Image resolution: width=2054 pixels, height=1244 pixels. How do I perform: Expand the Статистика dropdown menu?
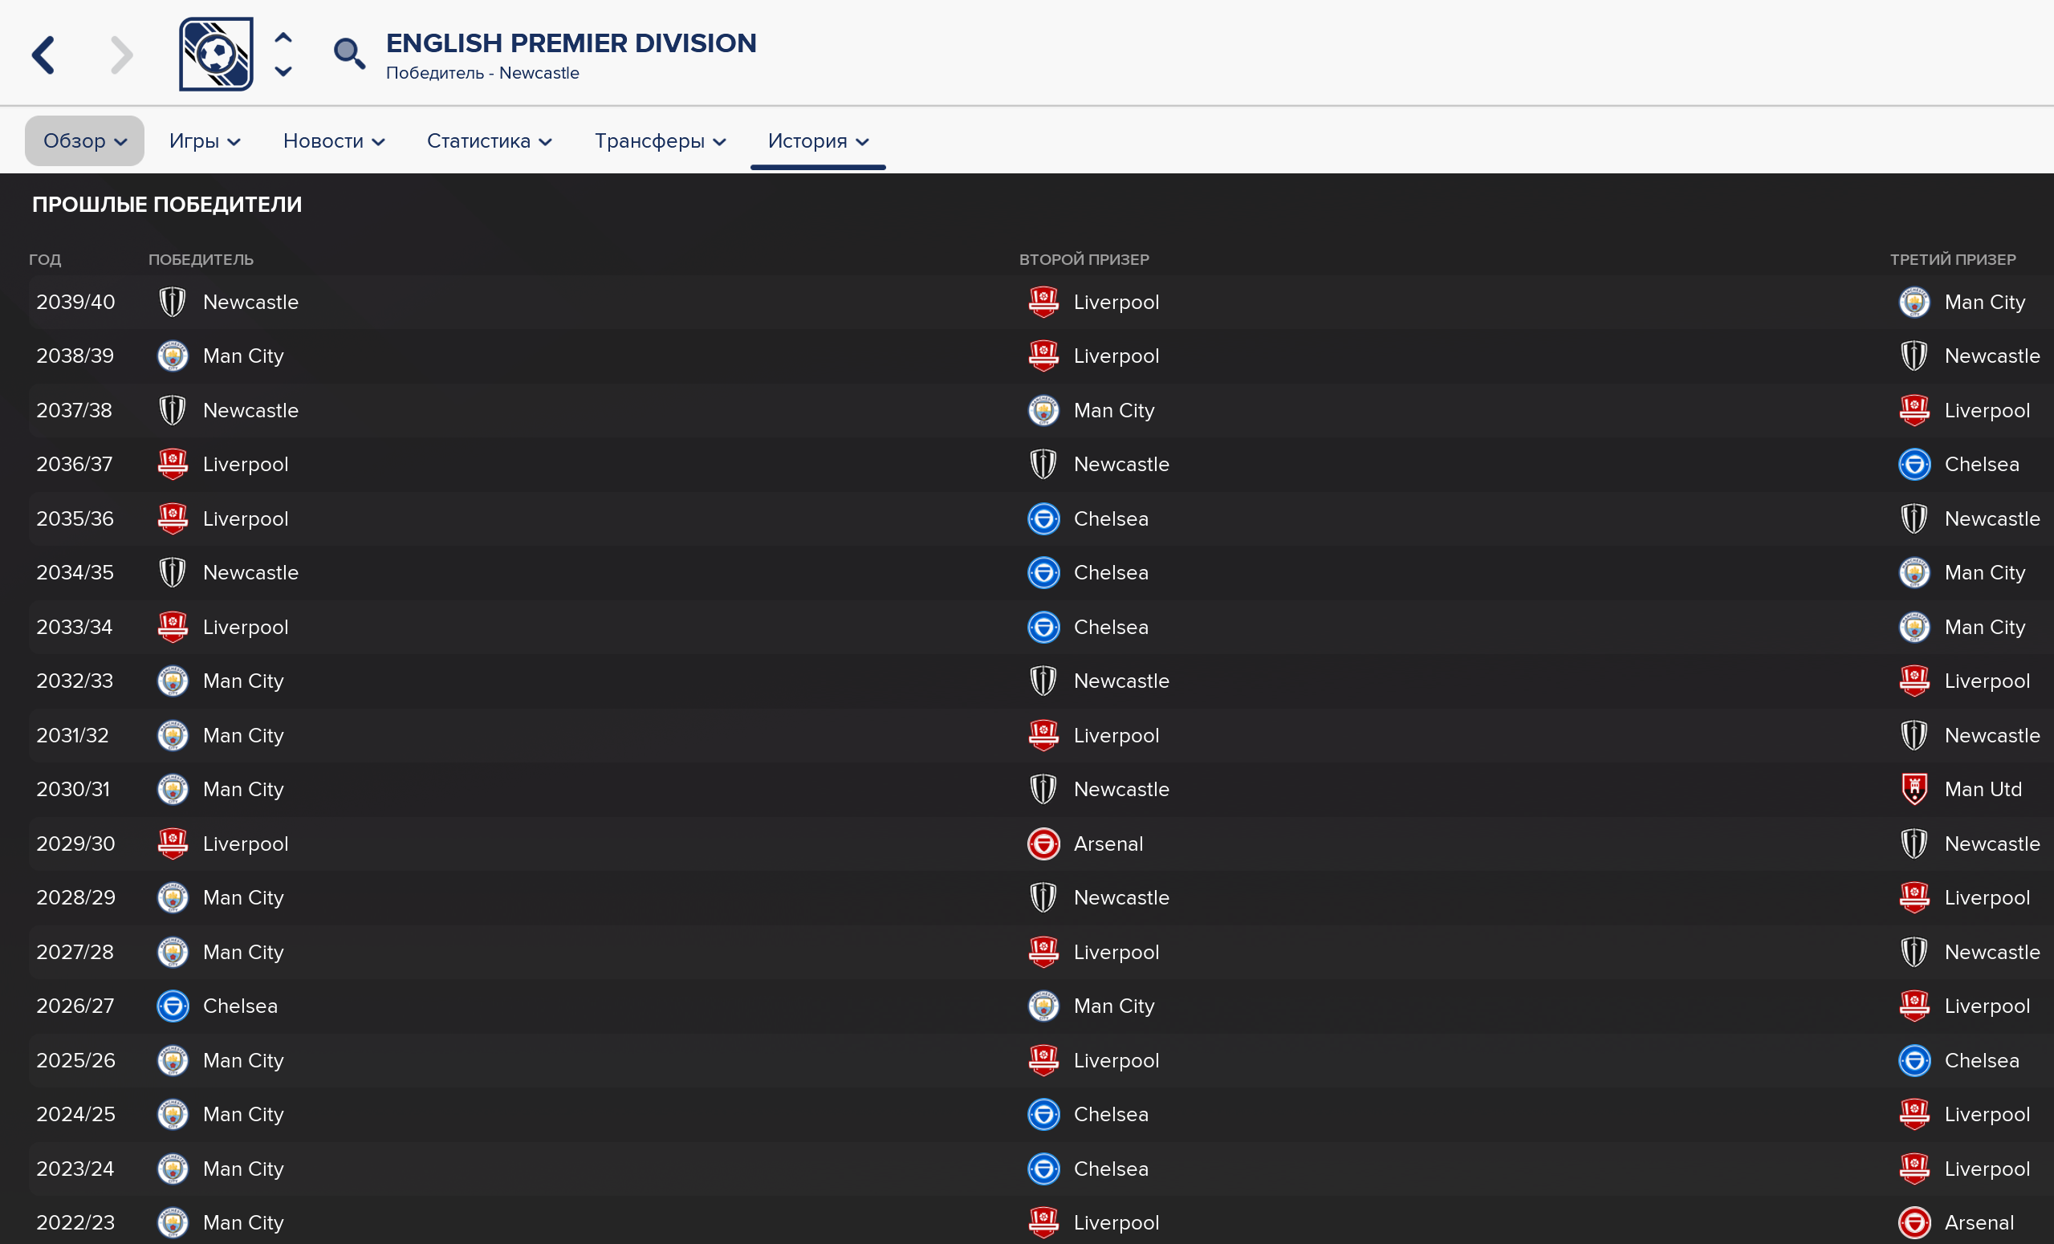coord(490,141)
